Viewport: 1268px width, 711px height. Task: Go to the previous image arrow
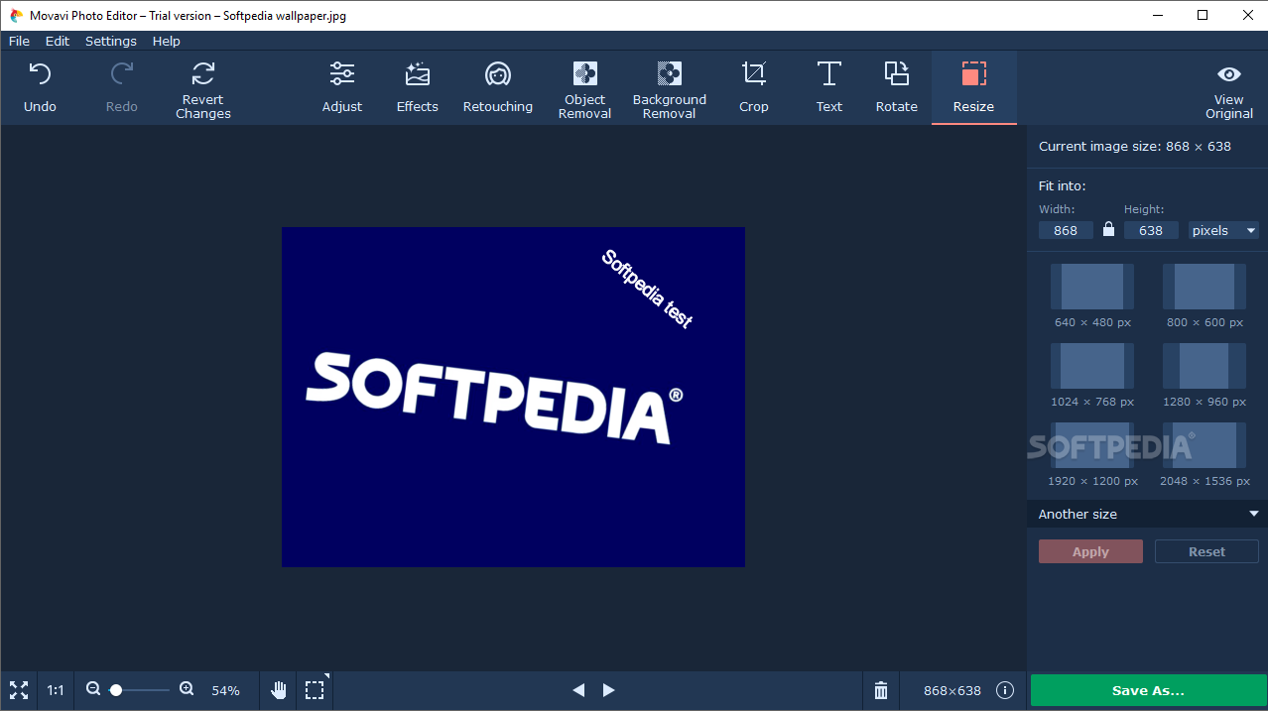click(x=578, y=690)
